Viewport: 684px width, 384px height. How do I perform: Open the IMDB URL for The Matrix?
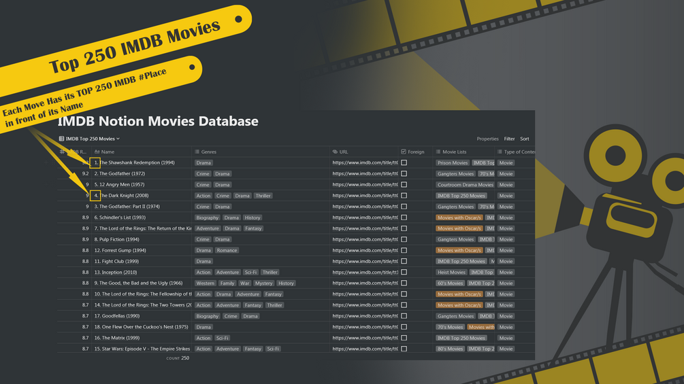(365, 338)
